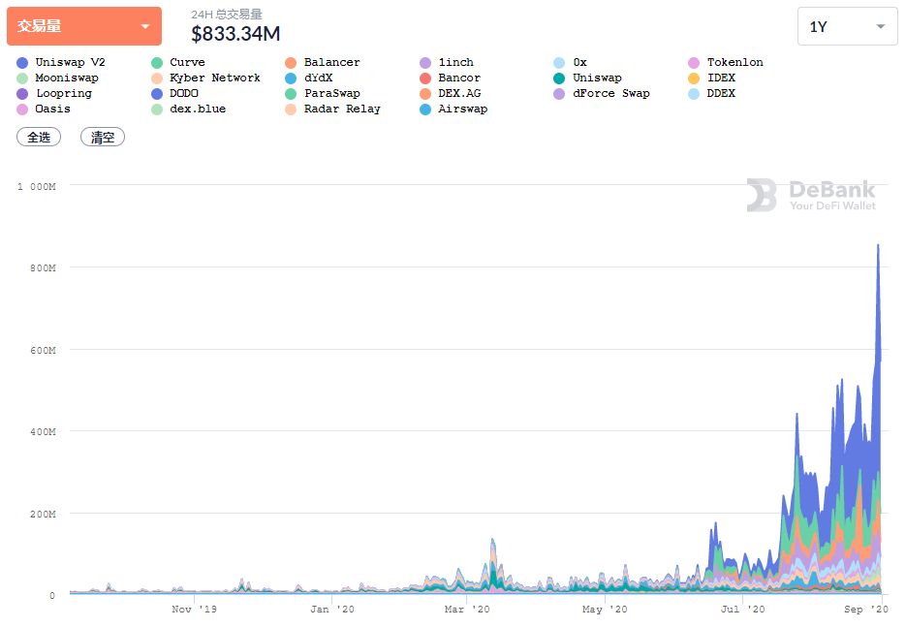Select Airswap legend entry

point(453,110)
